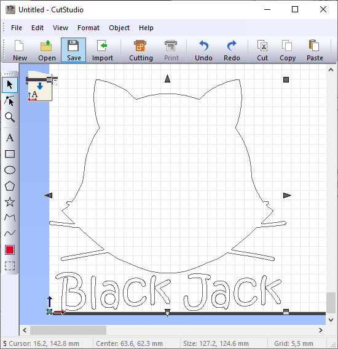Undo the last action
338x349 pixels.
click(203, 50)
